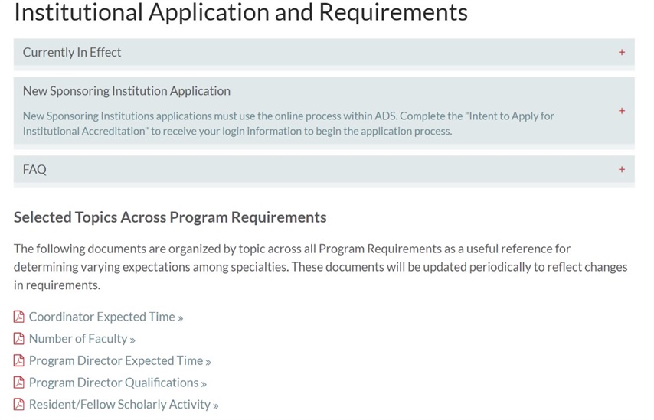This screenshot has width=654, height=420.
Task: Click PDF icon beside Program Director Qualifications
Action: 19,383
